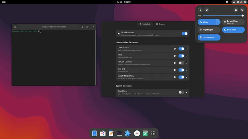Expand the Apps Menu row details
This screenshot has width=248, height=139.
187,92
